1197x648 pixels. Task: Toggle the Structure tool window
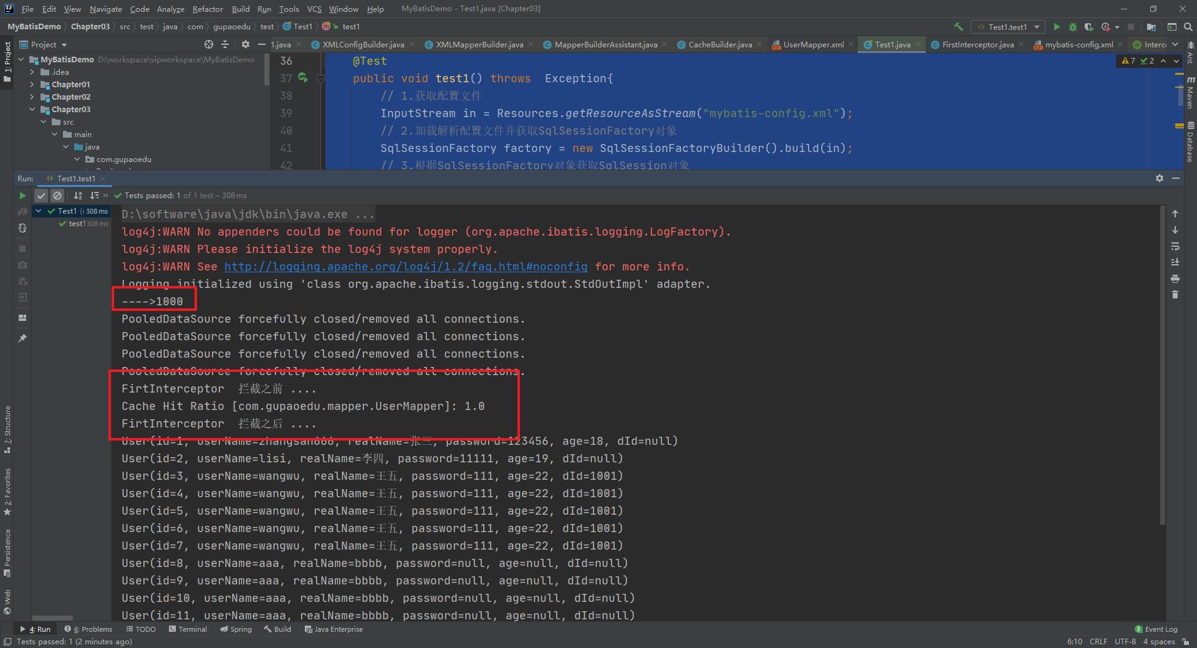point(7,429)
